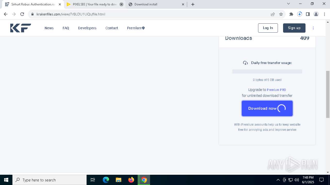Open Chrome three-dot menu
This screenshot has width=330, height=185.
pyautogui.click(x=324, y=14)
